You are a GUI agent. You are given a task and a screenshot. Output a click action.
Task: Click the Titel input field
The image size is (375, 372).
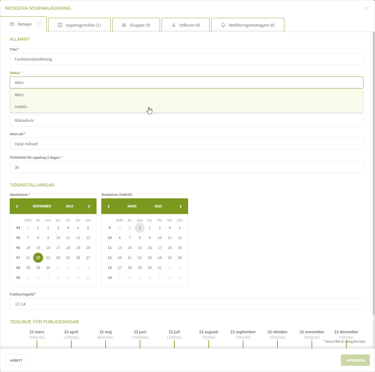tap(186, 59)
